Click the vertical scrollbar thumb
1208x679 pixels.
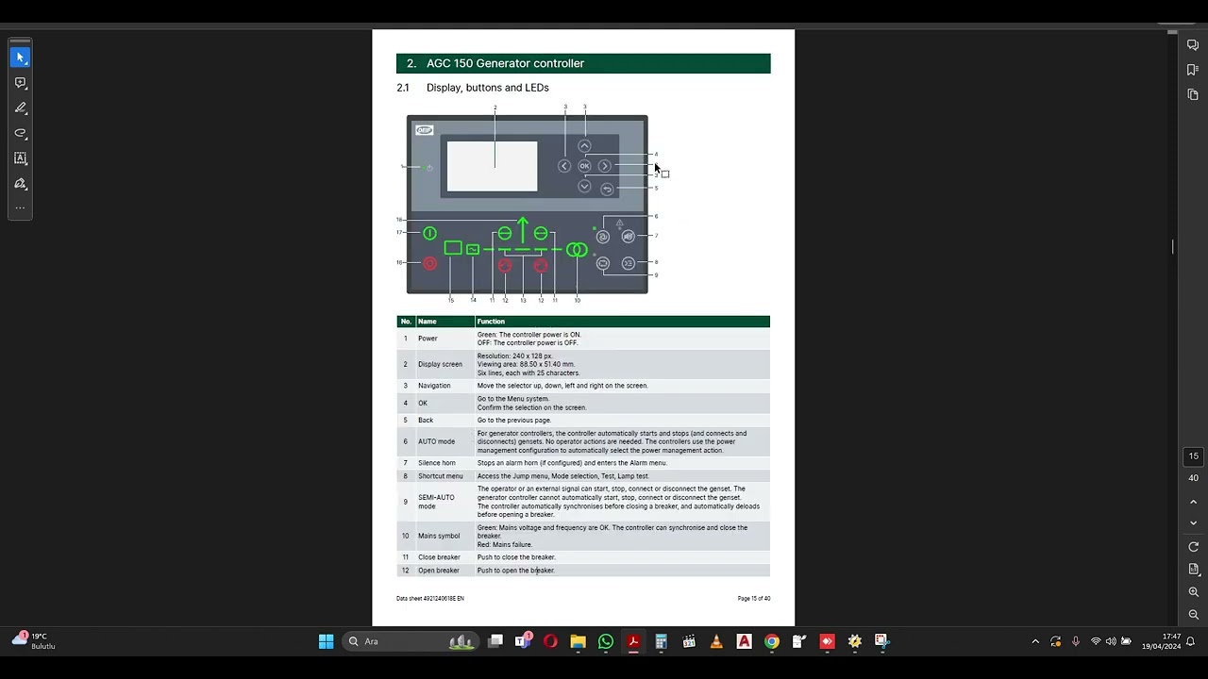1173,246
